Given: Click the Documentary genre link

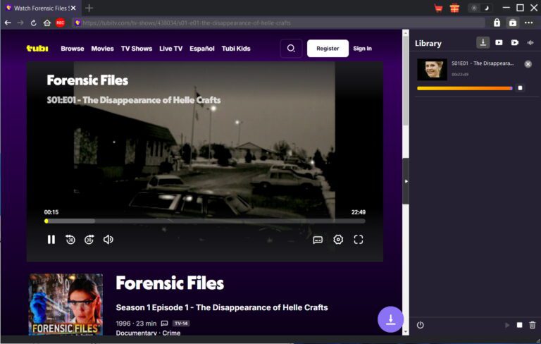Looking at the screenshot, I should 136,333.
